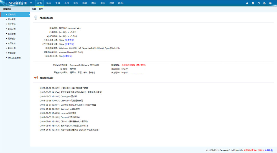This screenshot has height=153, width=277.
Task: Expand 板块管理 in the left sidebar
Action: [x=12, y=34]
